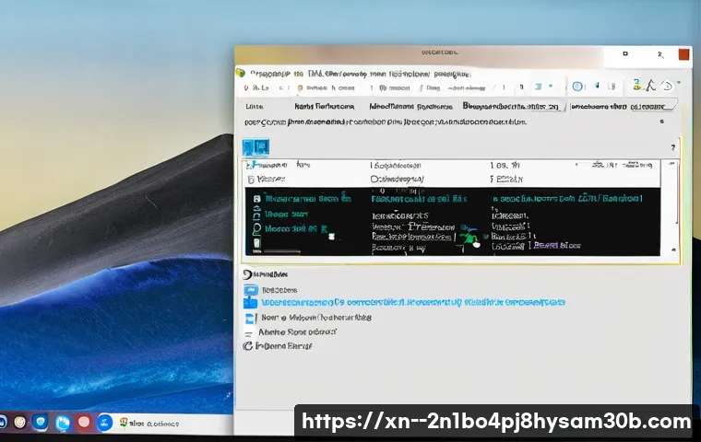Expand the second white row in the list

pyautogui.click(x=248, y=179)
